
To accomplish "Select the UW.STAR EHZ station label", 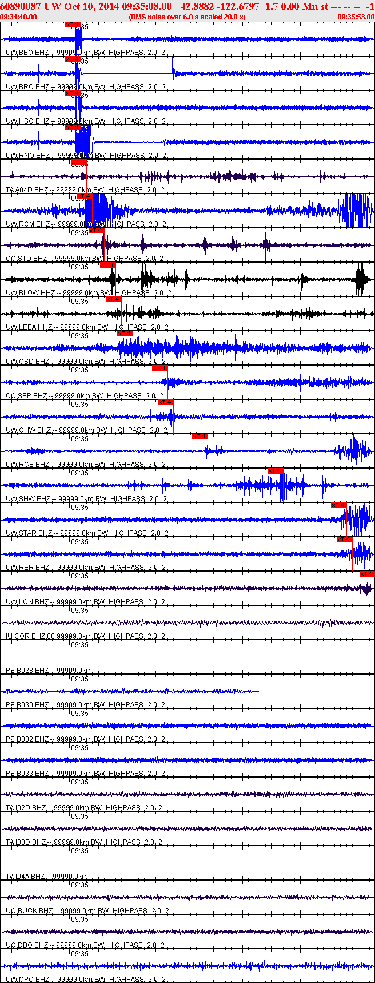I will (87, 533).
